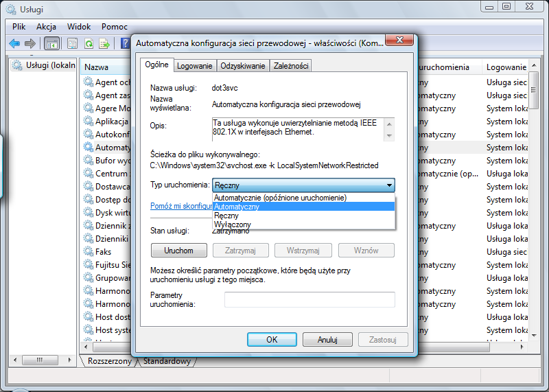The width and height of the screenshot is (549, 392).
Task: Open the Odzyskiwanie tab
Action: point(242,66)
